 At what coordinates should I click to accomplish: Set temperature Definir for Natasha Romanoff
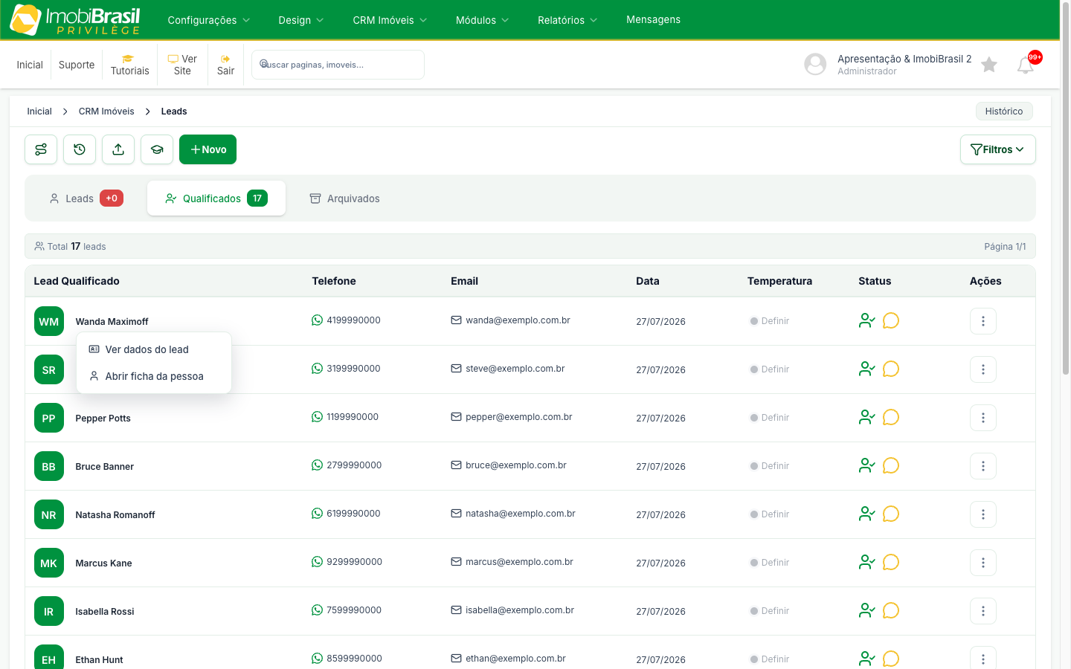770,514
